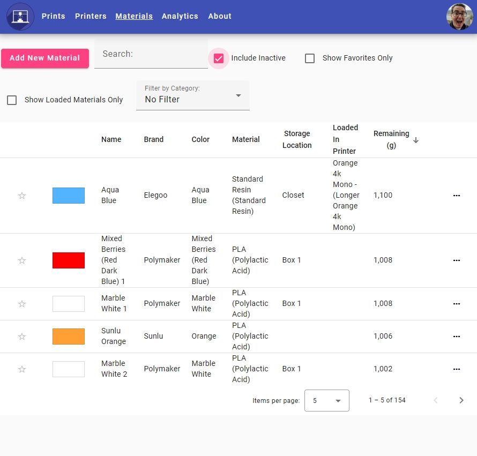Open more options for Marble White 1
Image resolution: width=477 pixels, height=456 pixels.
pos(456,304)
